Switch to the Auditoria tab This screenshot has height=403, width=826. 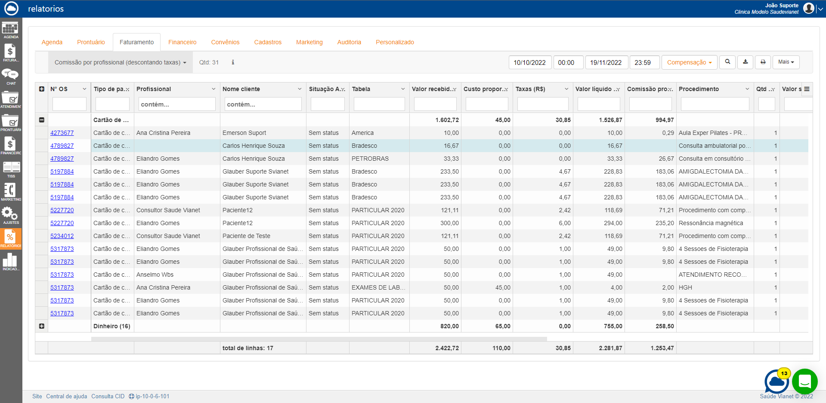click(349, 42)
